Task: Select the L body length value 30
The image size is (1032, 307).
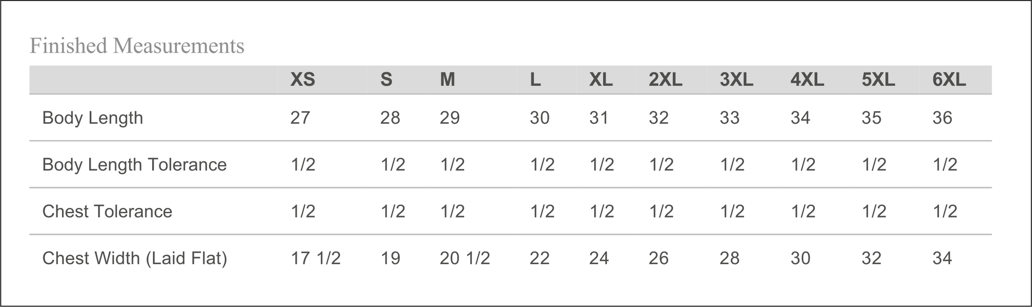Action: pos(539,118)
